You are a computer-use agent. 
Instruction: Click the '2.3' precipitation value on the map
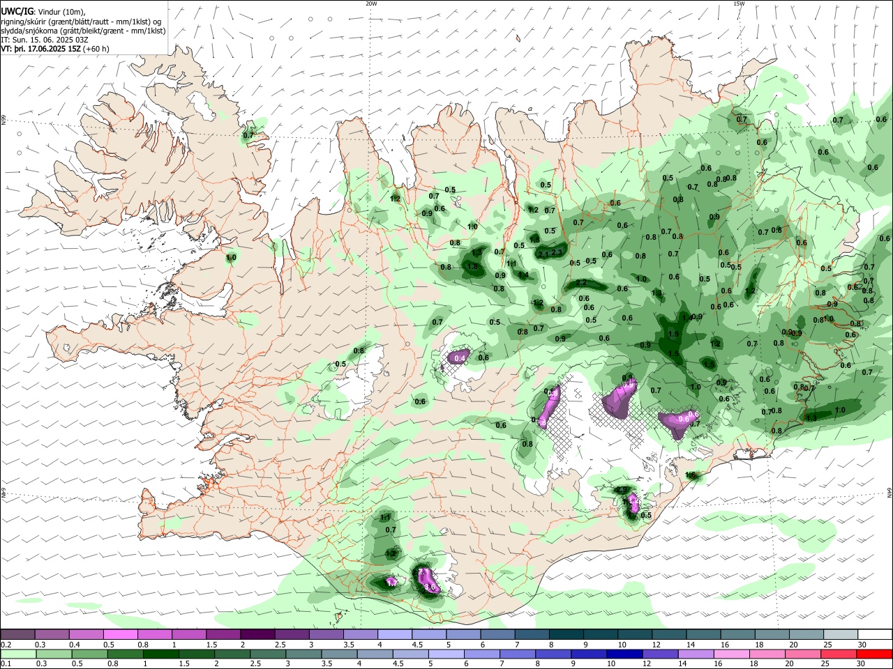[557, 253]
